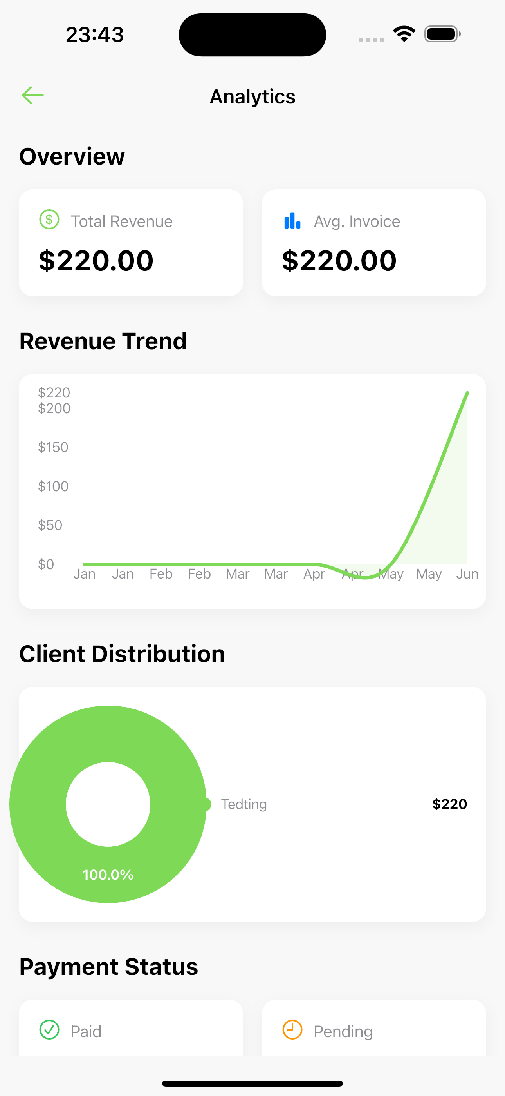Open the Pending status card
The image size is (505, 1096).
coord(374,1027)
